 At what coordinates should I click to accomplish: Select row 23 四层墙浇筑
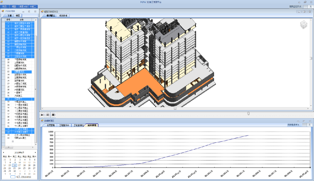(20, 72)
